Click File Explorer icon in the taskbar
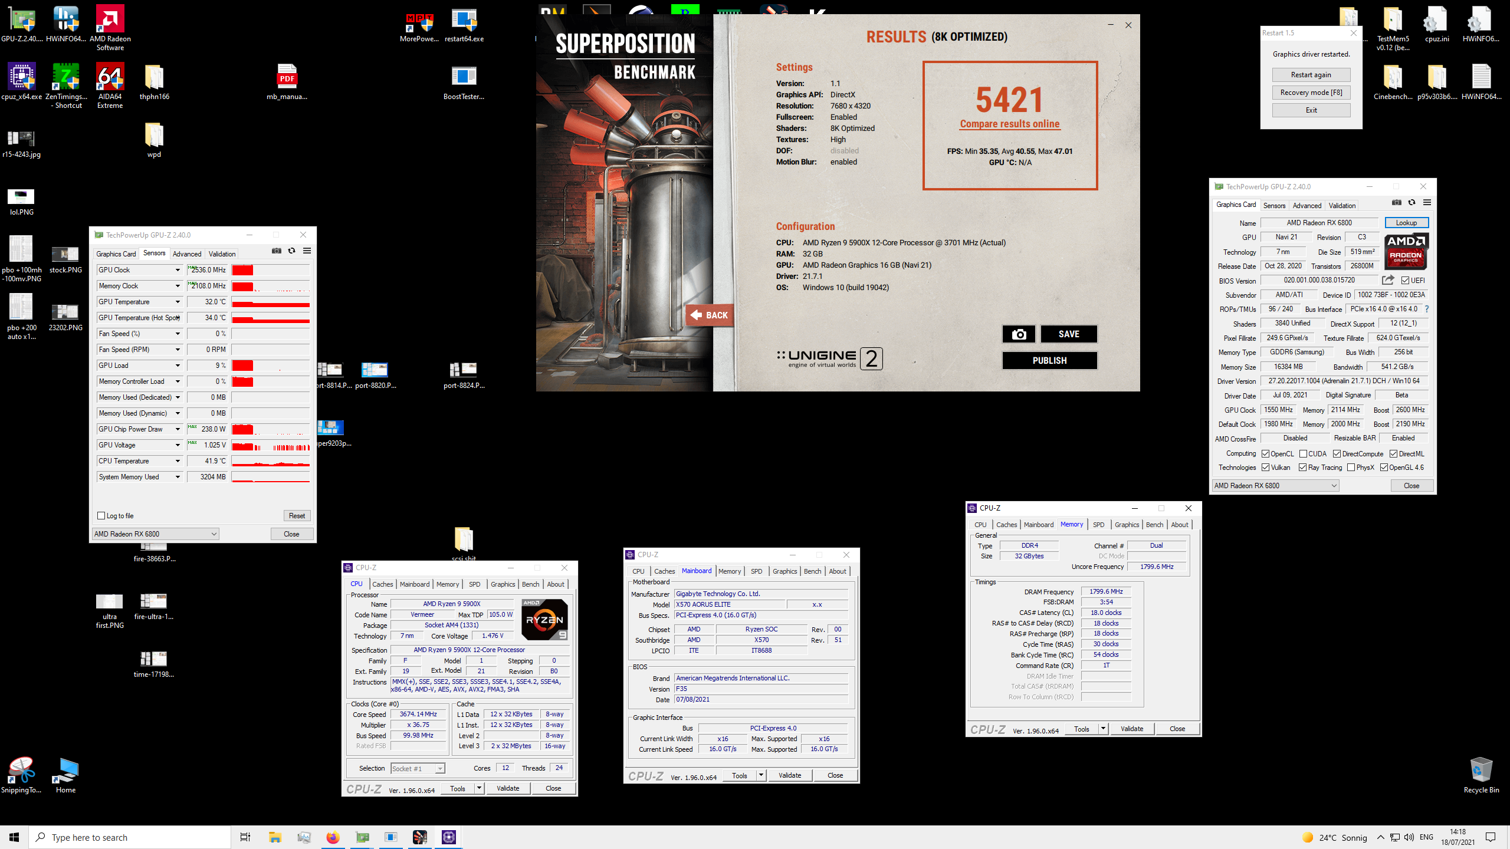This screenshot has height=849, width=1510. (x=275, y=837)
